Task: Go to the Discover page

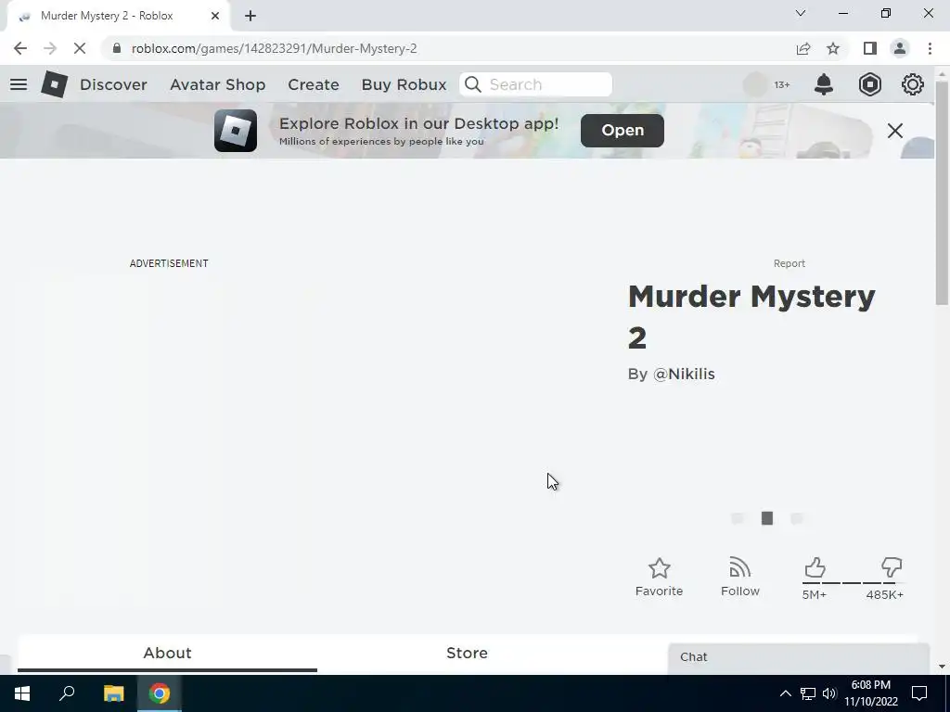Action: tap(113, 84)
